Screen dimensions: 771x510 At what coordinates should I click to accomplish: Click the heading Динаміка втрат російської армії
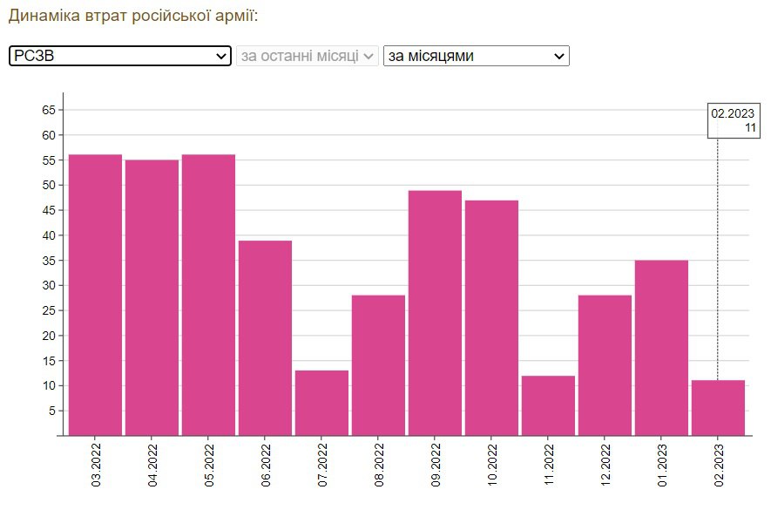132,16
